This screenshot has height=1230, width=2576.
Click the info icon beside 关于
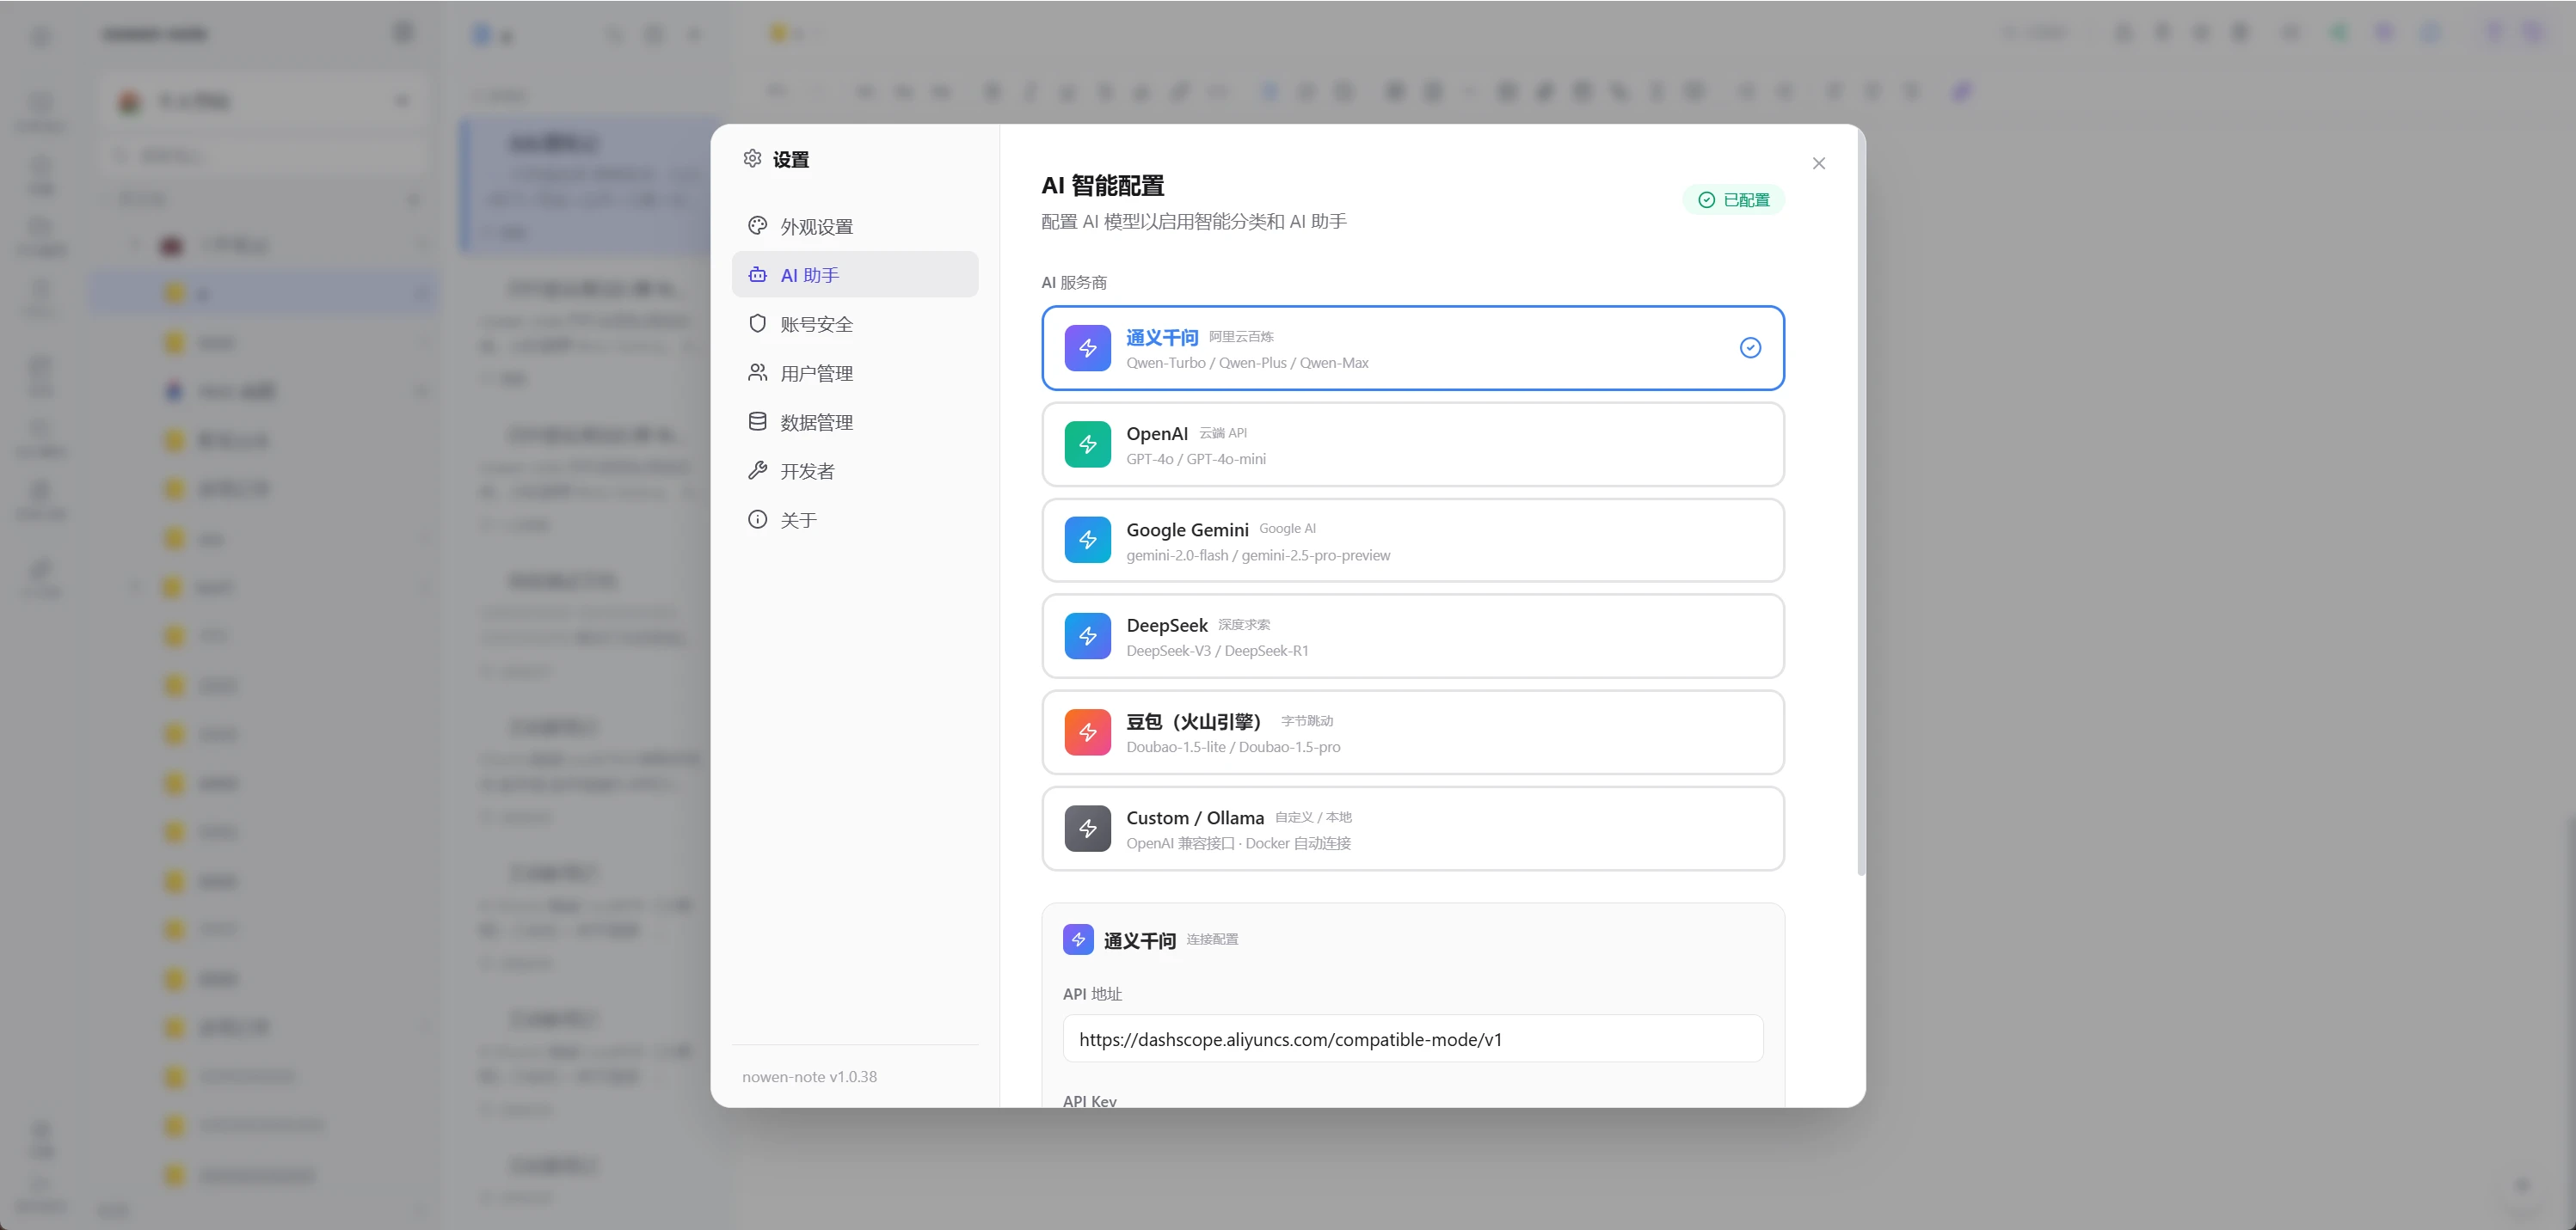coord(757,519)
